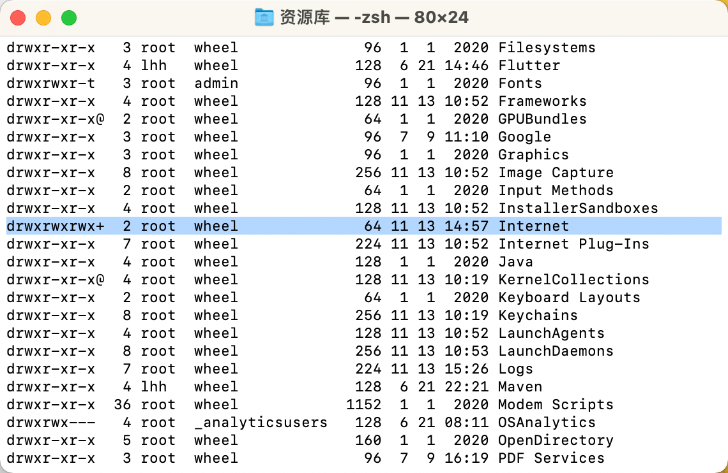This screenshot has width=728, height=473.
Task: Click the 'Maven' directory name
Action: (520, 387)
